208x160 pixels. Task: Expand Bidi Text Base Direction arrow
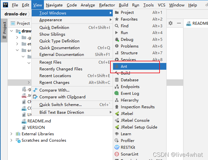coord(110,112)
